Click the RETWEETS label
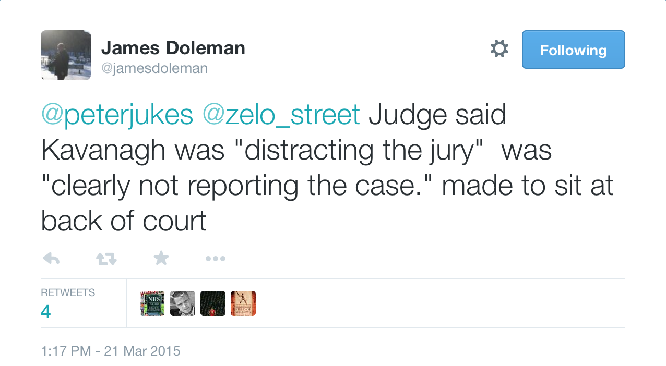Image resolution: width=666 pixels, height=366 pixels. (x=68, y=292)
